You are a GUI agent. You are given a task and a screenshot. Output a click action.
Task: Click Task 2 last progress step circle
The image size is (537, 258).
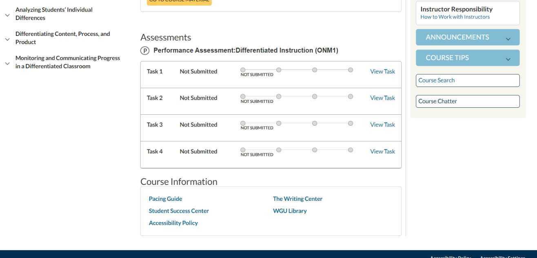[x=351, y=96]
